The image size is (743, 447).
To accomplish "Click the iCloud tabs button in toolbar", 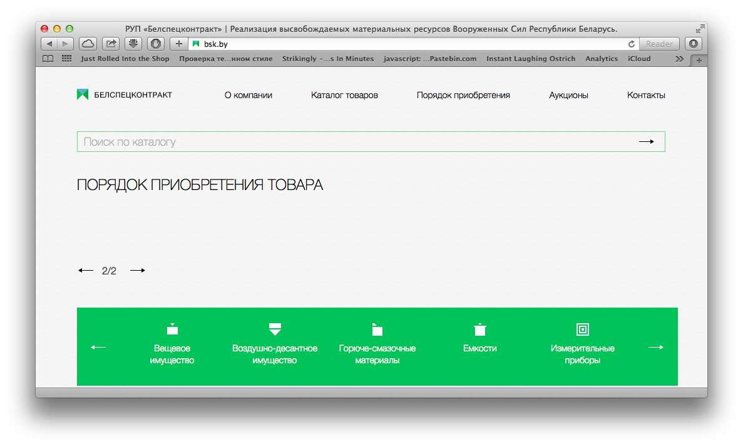I will [88, 44].
